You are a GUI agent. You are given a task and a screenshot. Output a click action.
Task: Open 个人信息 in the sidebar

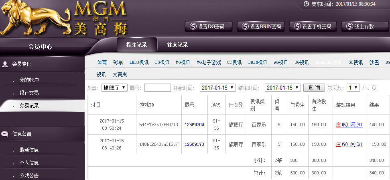[29, 163]
